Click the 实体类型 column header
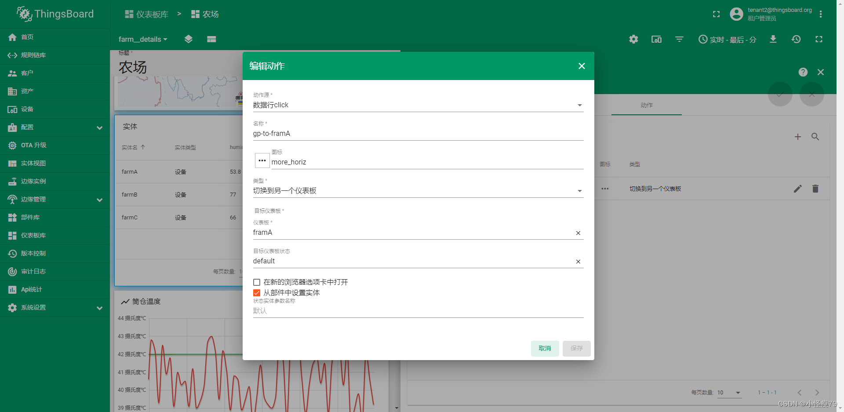844x412 pixels. pos(186,148)
